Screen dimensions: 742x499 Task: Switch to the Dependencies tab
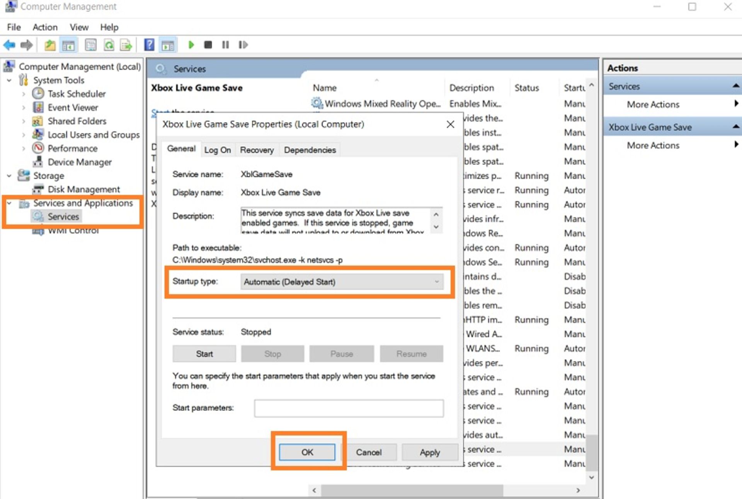coord(310,150)
